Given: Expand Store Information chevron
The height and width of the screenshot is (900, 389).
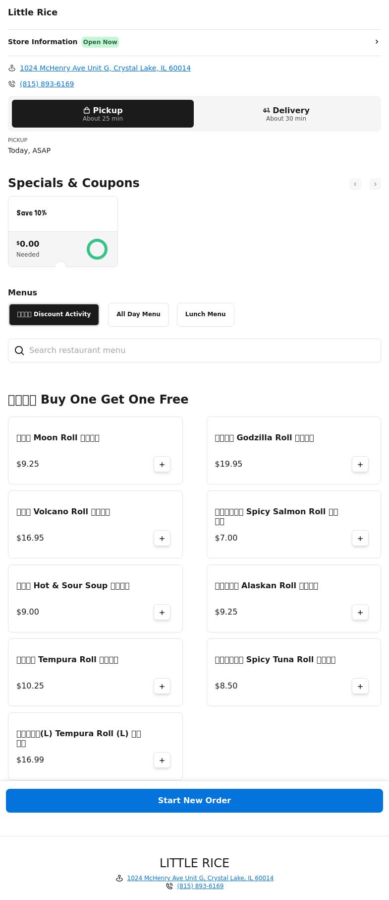Looking at the screenshot, I should click(x=377, y=42).
